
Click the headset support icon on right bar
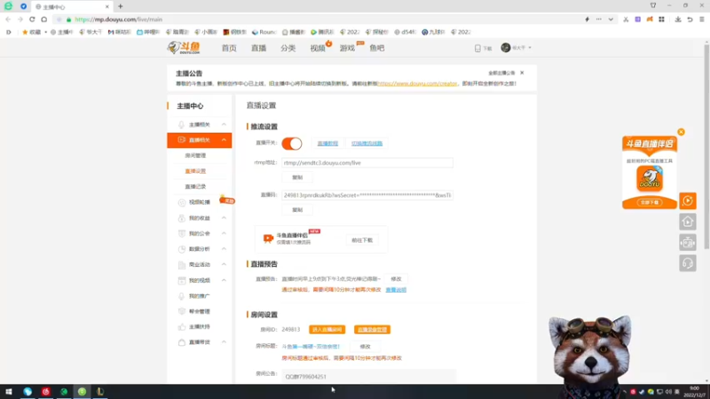(x=687, y=263)
